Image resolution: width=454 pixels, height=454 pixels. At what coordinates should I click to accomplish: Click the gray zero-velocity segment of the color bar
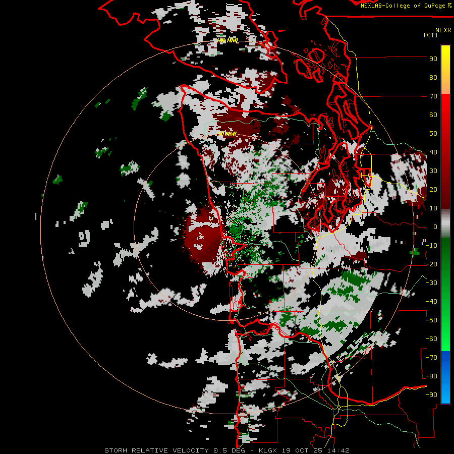[x=445, y=223]
